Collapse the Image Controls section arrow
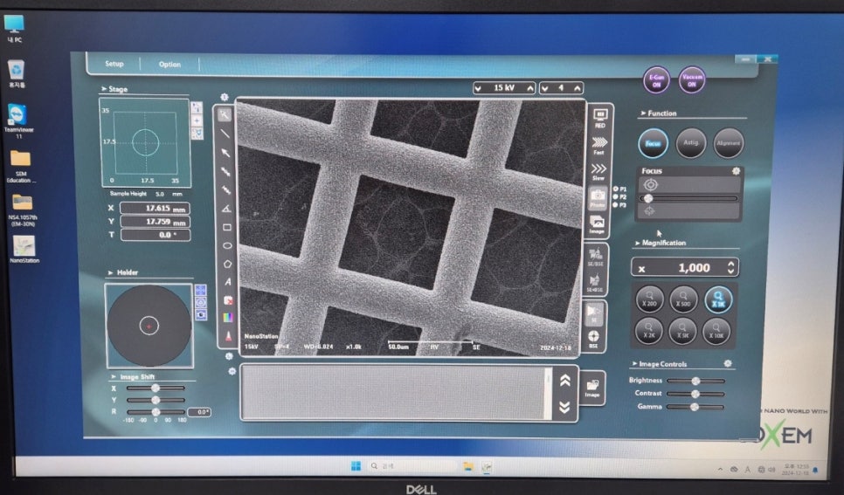The image size is (844, 495). coord(634,364)
